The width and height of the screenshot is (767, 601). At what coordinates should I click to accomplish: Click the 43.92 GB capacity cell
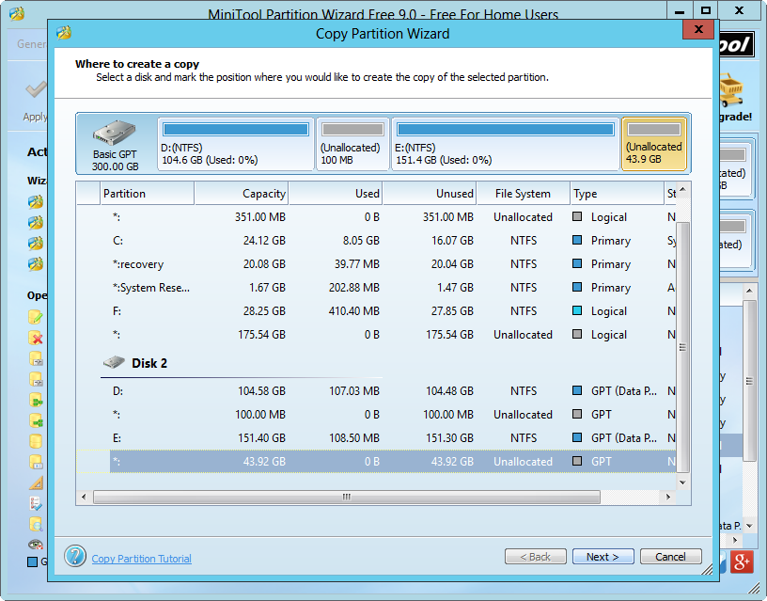264,462
